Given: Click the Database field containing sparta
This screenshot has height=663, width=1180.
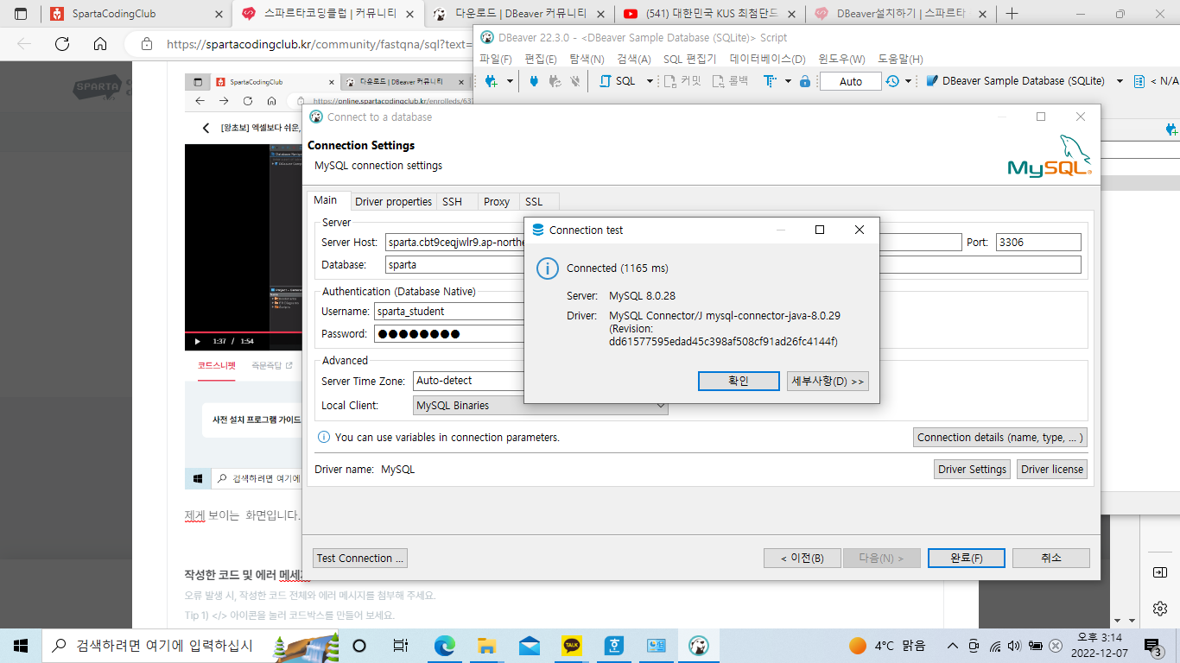Looking at the screenshot, I should [733, 265].
